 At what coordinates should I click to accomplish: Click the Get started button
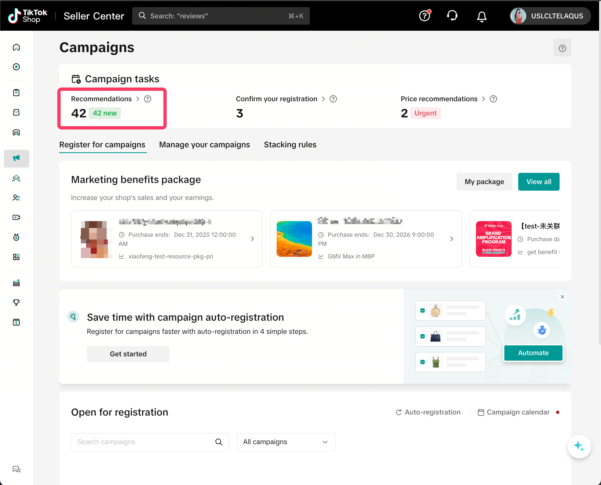[128, 354]
